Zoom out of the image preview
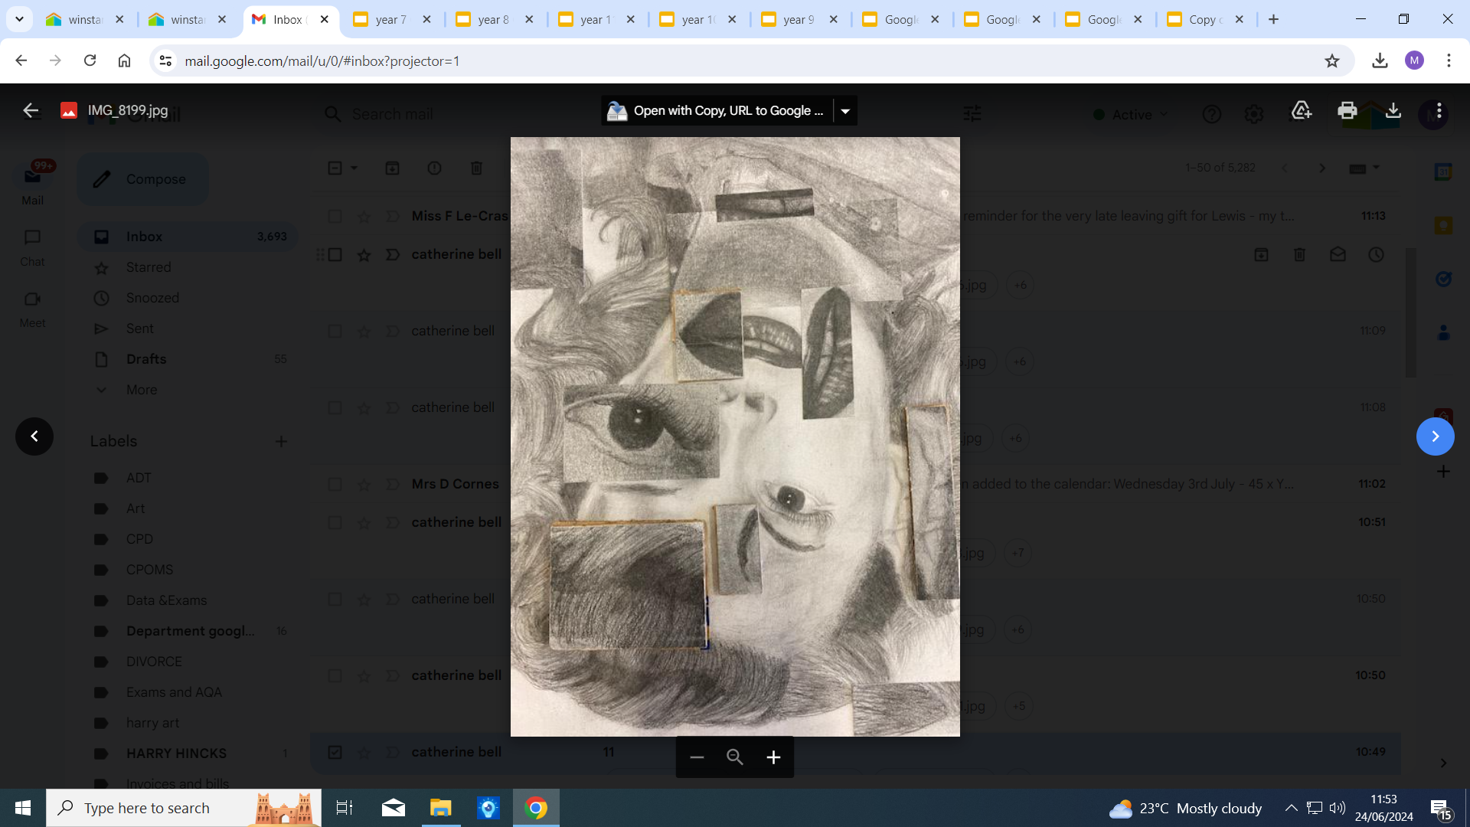The image size is (1470, 827). pos(697,757)
